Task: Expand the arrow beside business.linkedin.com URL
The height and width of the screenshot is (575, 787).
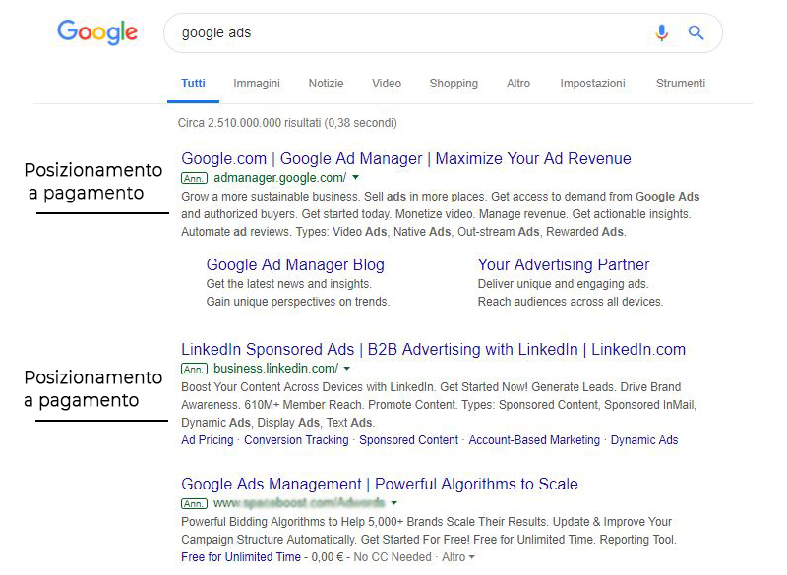Action: tap(348, 369)
